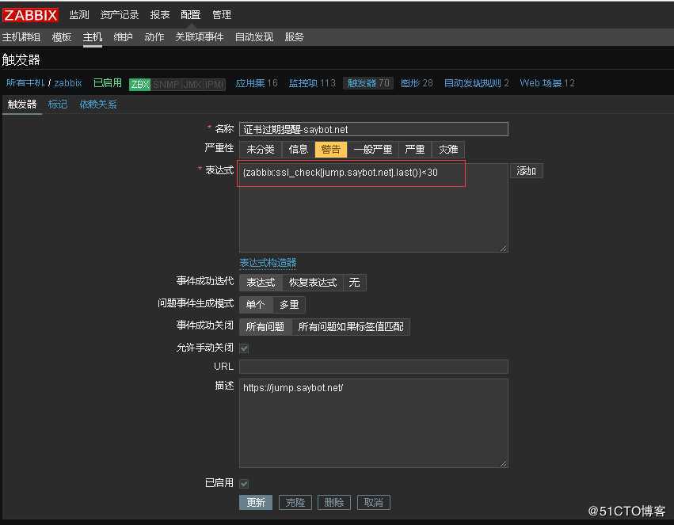674x525 pixels.
Task: Go to 自动发现 submenu
Action: click(254, 37)
